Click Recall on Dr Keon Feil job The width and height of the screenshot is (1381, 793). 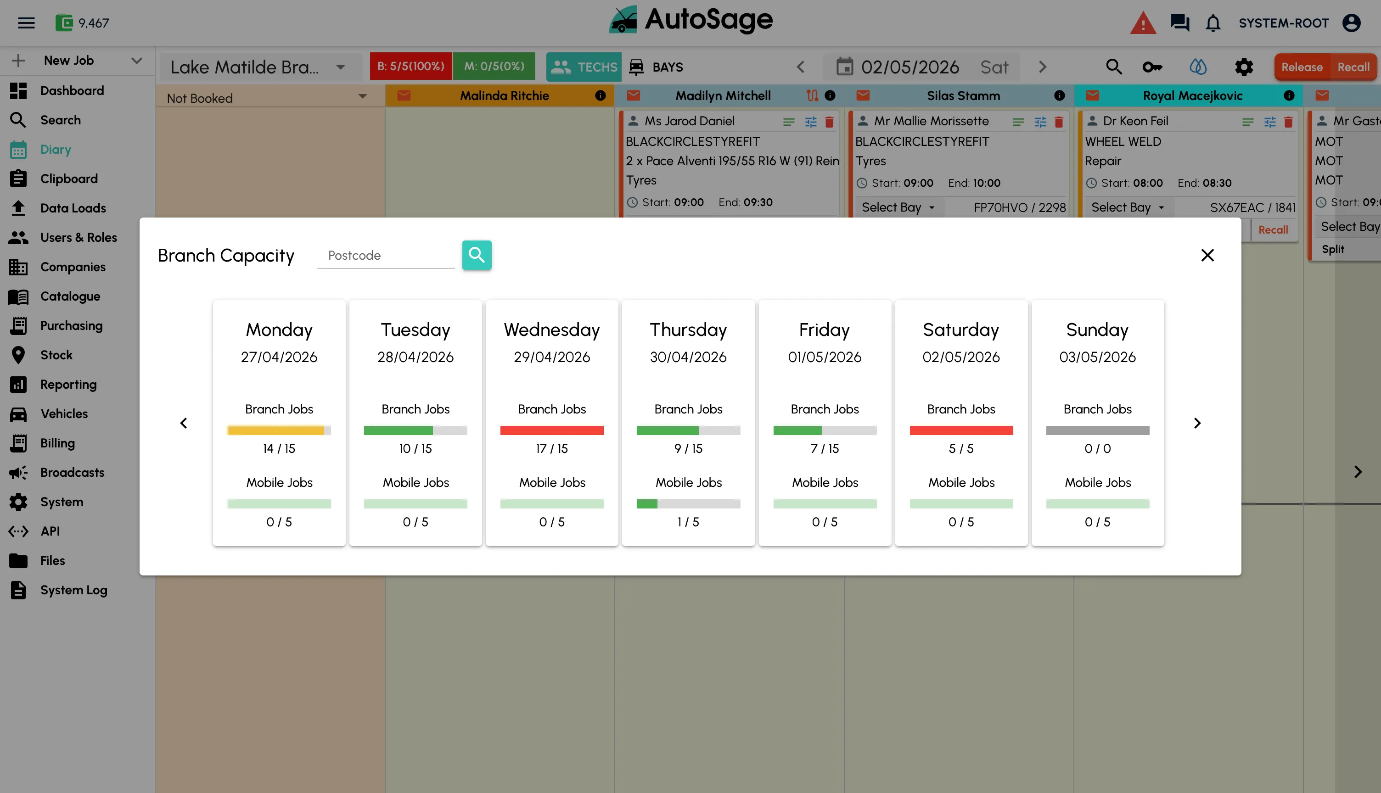click(1273, 230)
